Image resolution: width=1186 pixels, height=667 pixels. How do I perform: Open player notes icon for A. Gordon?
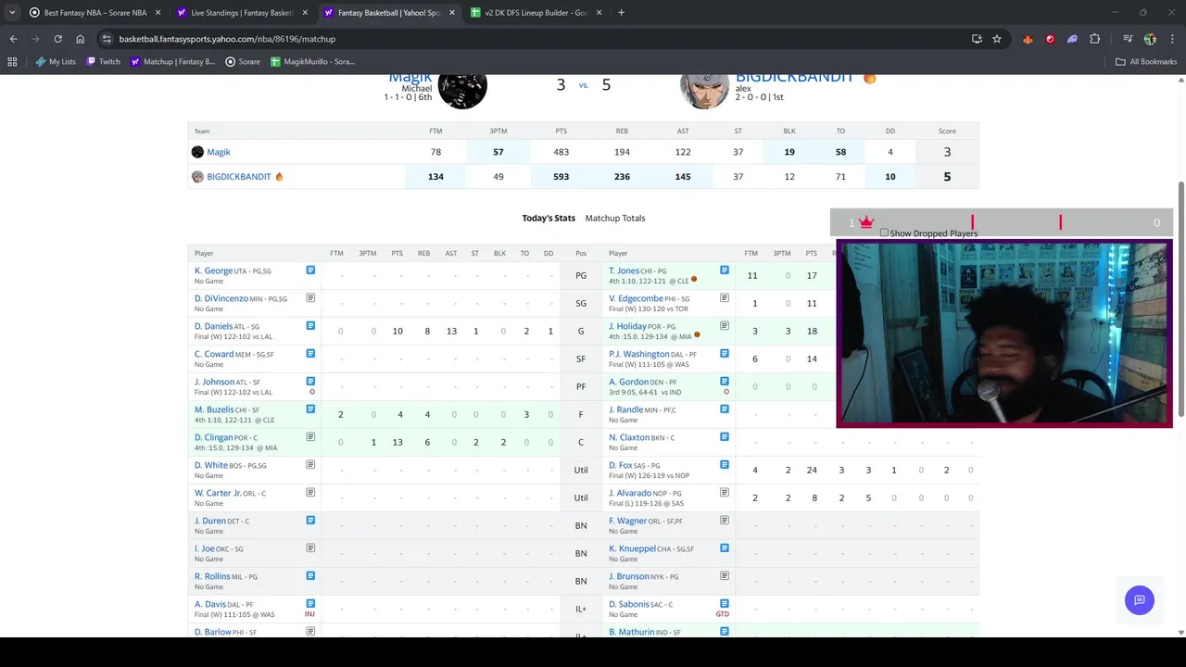725,382
